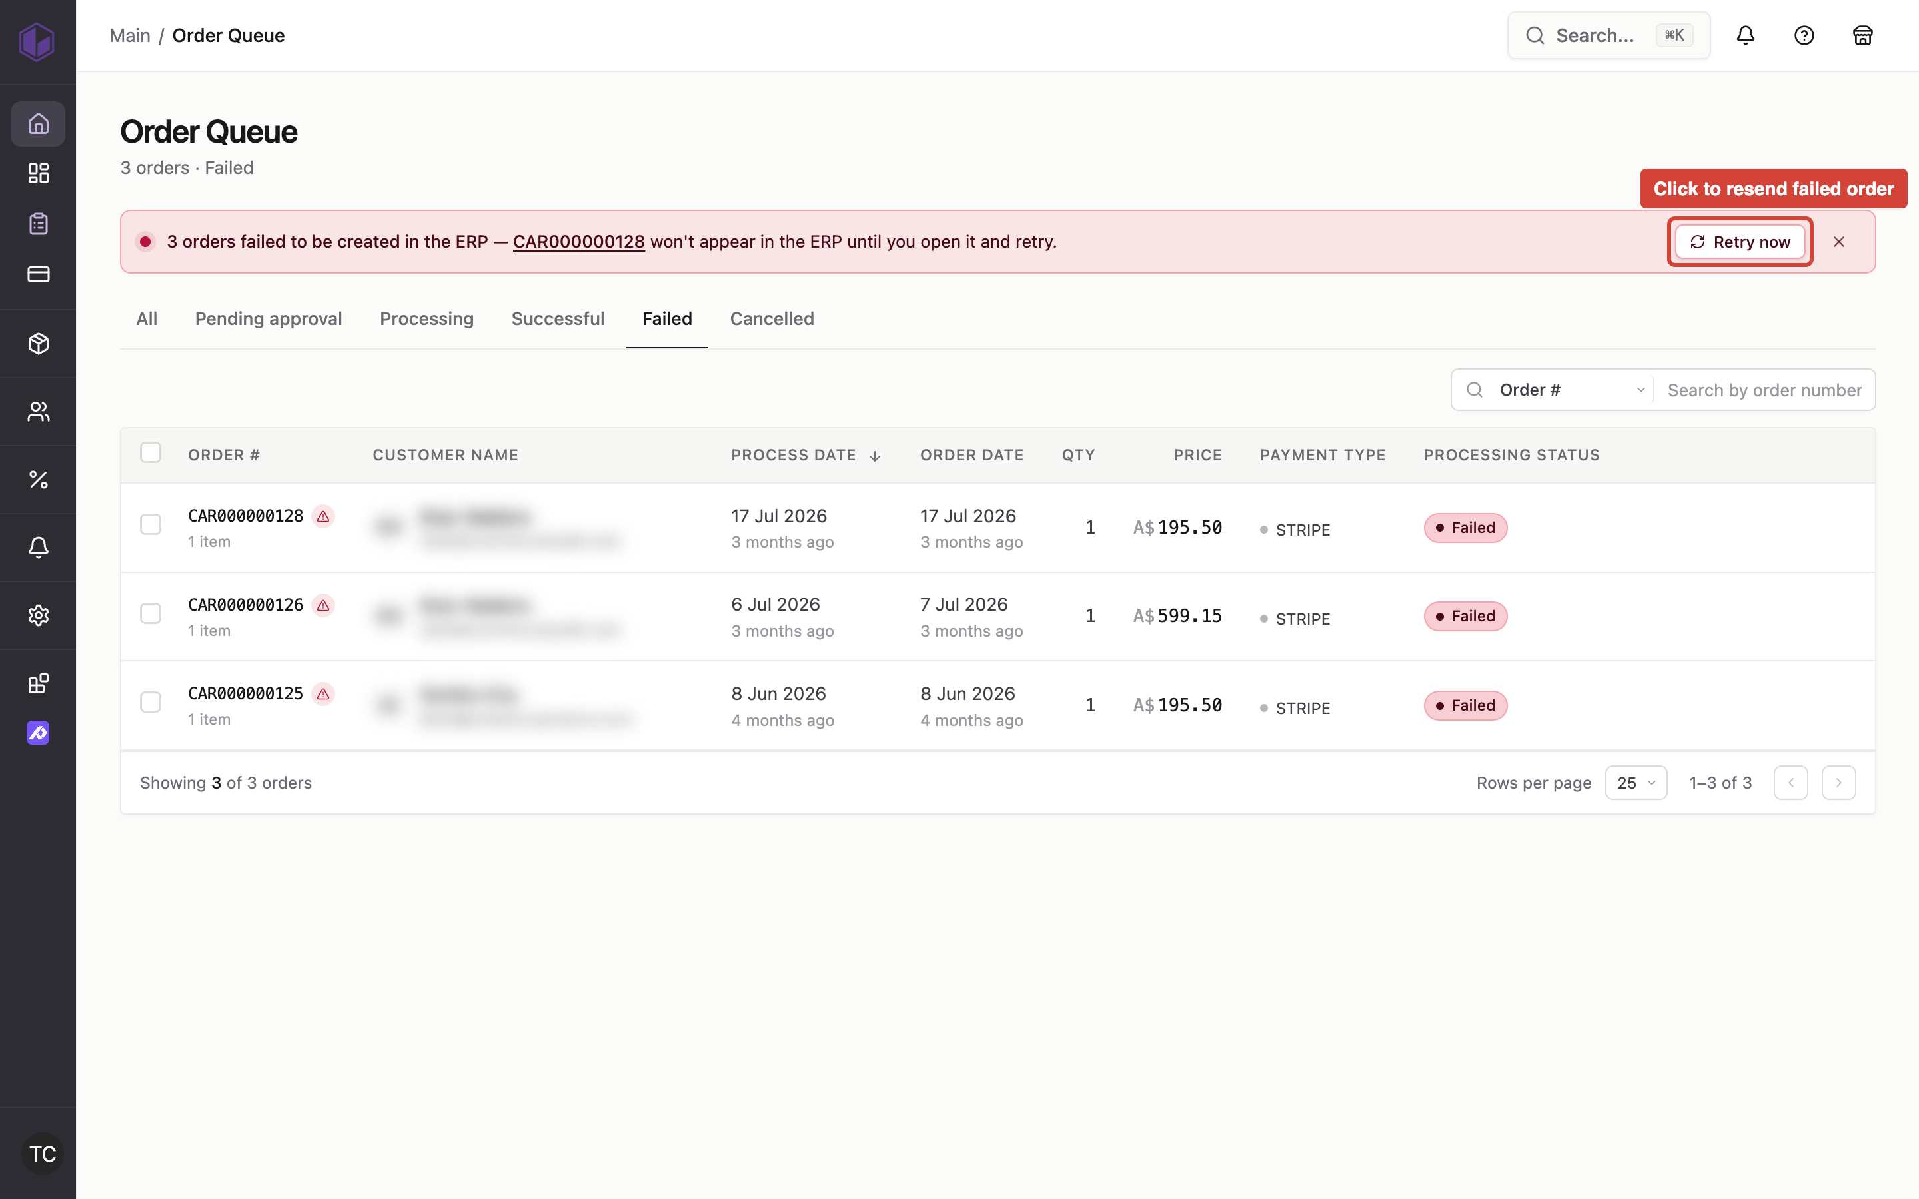Image resolution: width=1919 pixels, height=1199 pixels.
Task: Go to the next page of orders
Action: 1839,783
